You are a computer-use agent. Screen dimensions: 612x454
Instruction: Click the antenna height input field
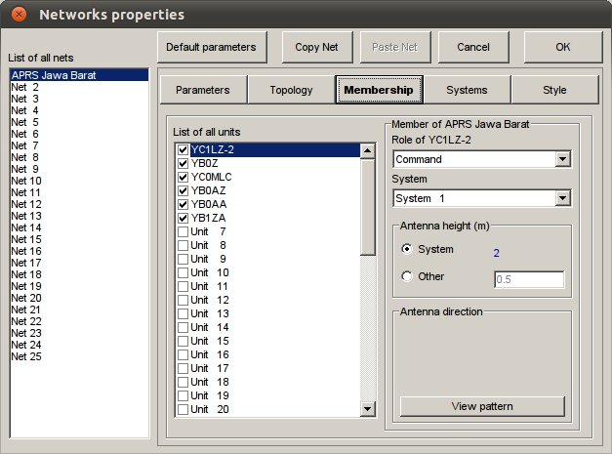pos(529,279)
